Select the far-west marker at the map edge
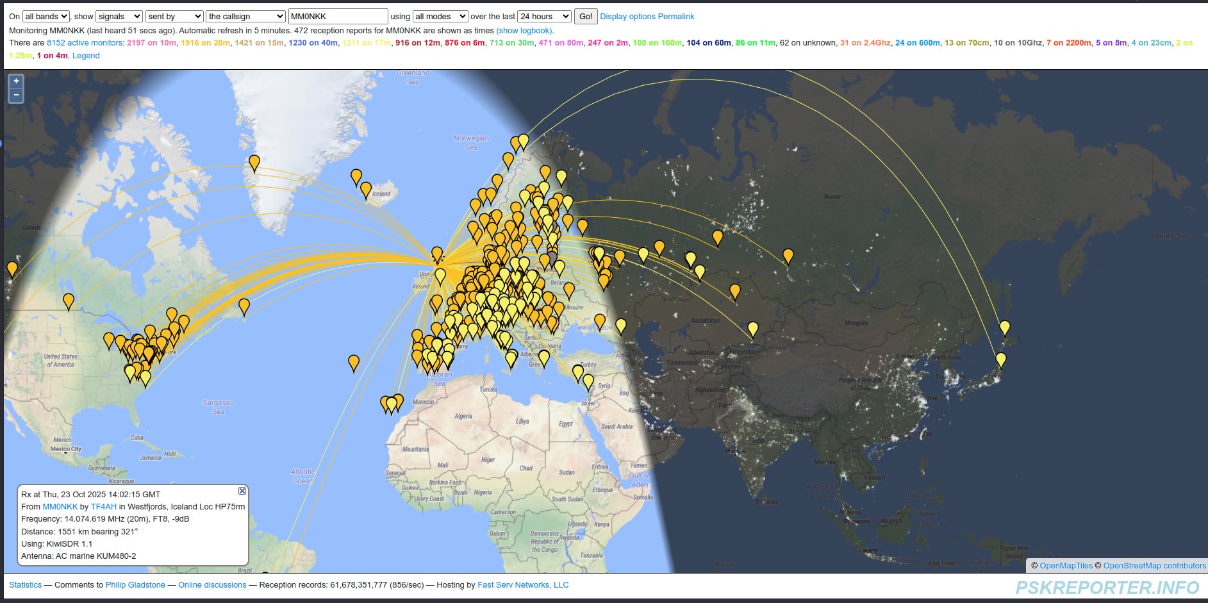 [x=12, y=269]
